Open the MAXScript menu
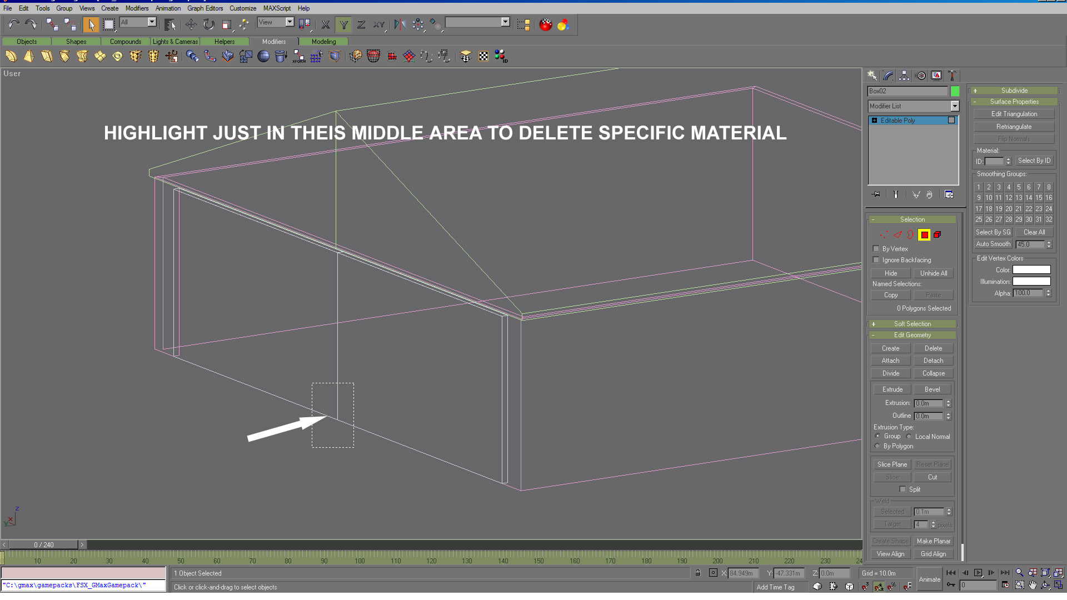The height and width of the screenshot is (600, 1067). click(277, 8)
